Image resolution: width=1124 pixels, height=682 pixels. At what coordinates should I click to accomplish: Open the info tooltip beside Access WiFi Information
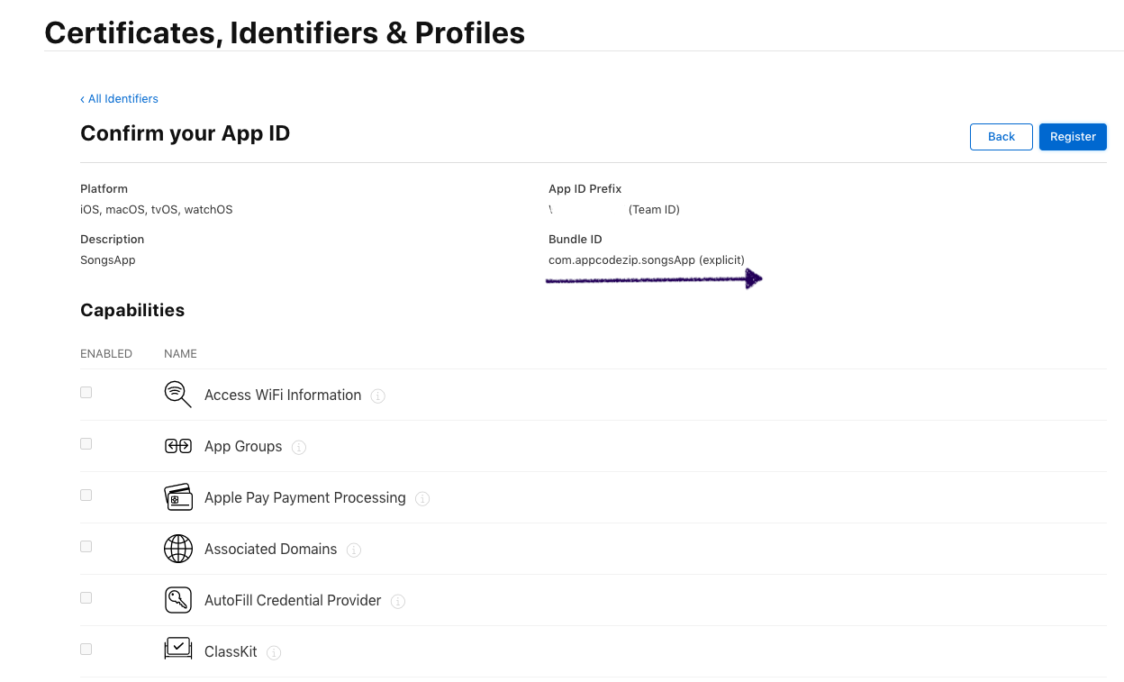377,396
